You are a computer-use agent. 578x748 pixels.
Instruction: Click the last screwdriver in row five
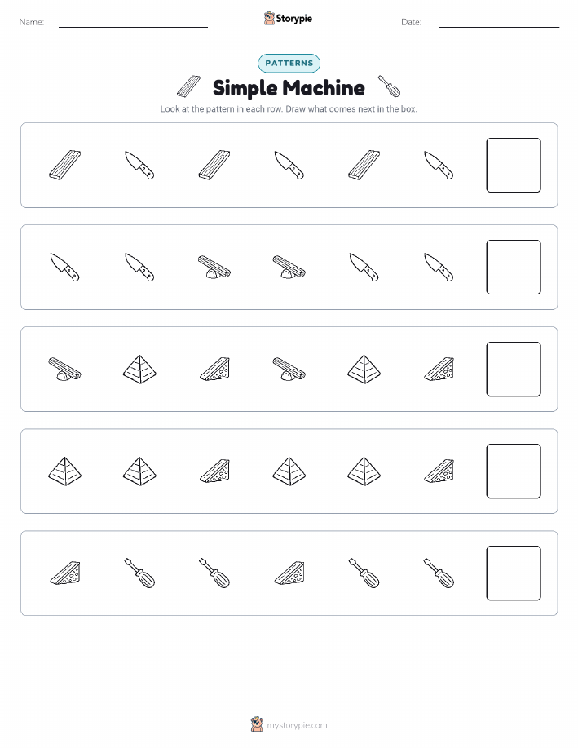click(439, 573)
